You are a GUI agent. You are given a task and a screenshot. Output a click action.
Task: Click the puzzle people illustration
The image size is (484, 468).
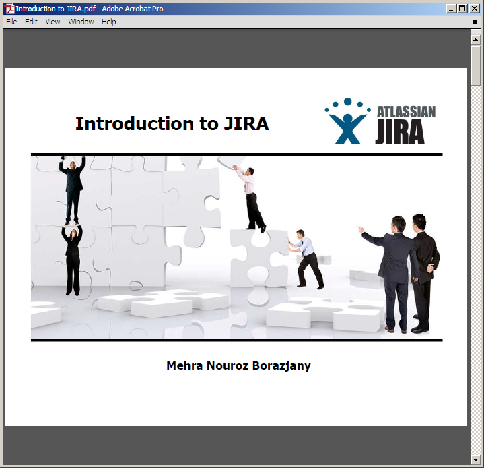point(236,247)
